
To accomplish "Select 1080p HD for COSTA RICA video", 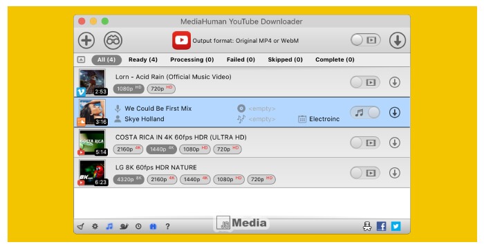I will (x=195, y=149).
